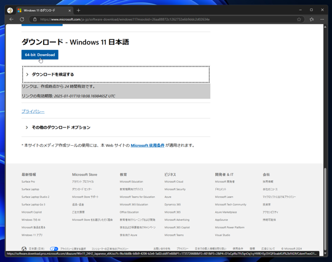Open 持続可能性 link under 会社

(x=269, y=220)
